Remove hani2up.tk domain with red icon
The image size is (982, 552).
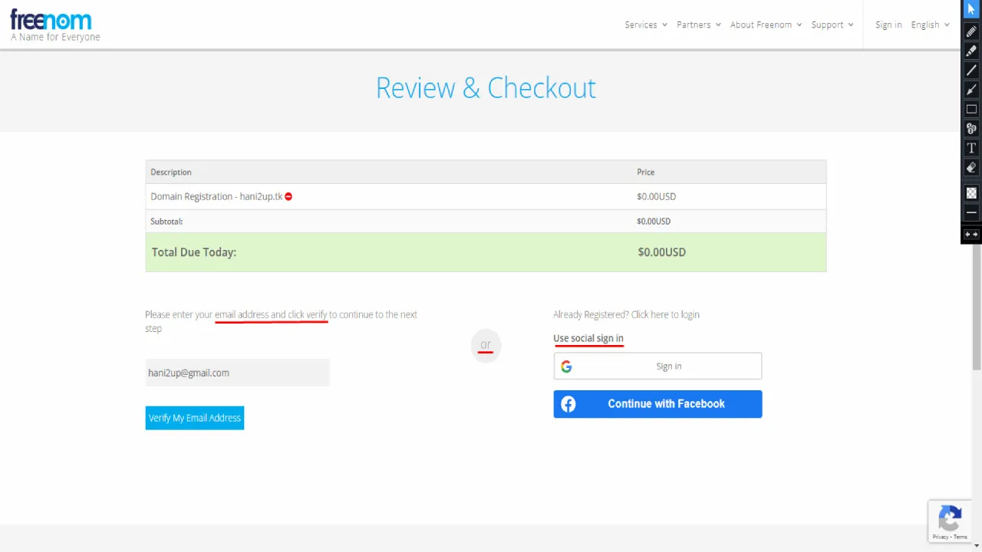click(288, 196)
